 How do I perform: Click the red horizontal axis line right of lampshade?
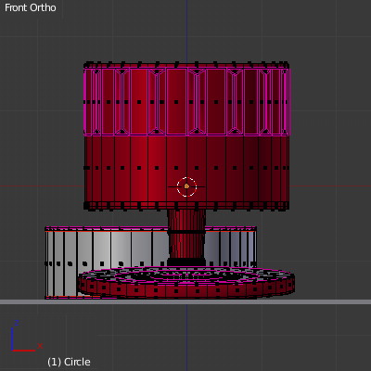330,186
